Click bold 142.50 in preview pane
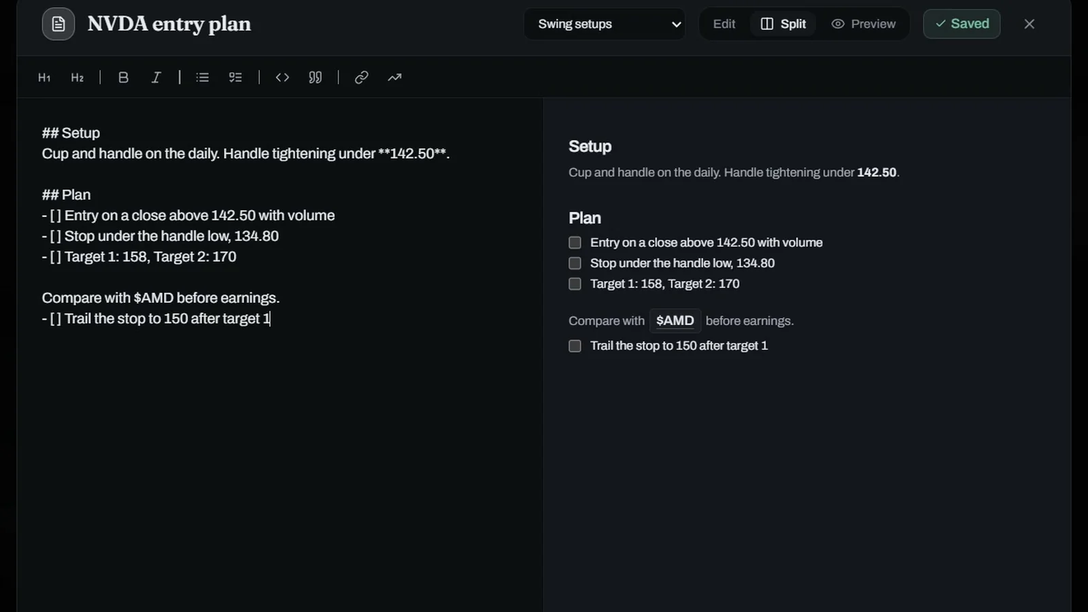 click(877, 173)
